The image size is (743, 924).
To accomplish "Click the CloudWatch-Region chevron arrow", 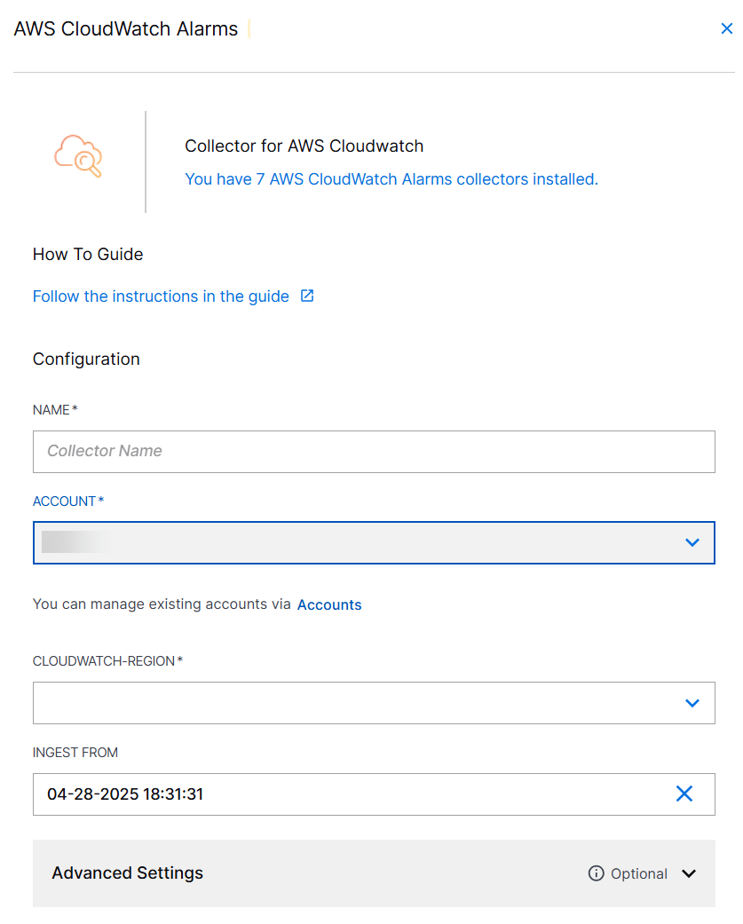I will [x=692, y=703].
